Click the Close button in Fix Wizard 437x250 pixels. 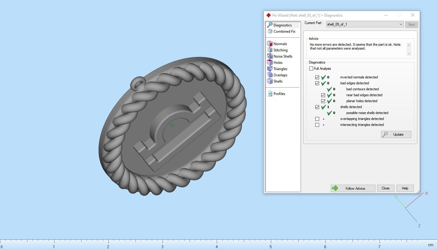pos(386,188)
